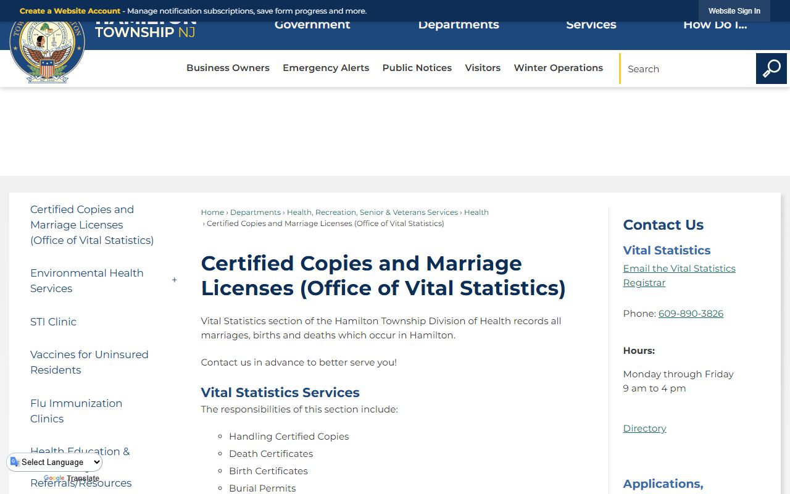Click Create a Website Account link

(70, 11)
